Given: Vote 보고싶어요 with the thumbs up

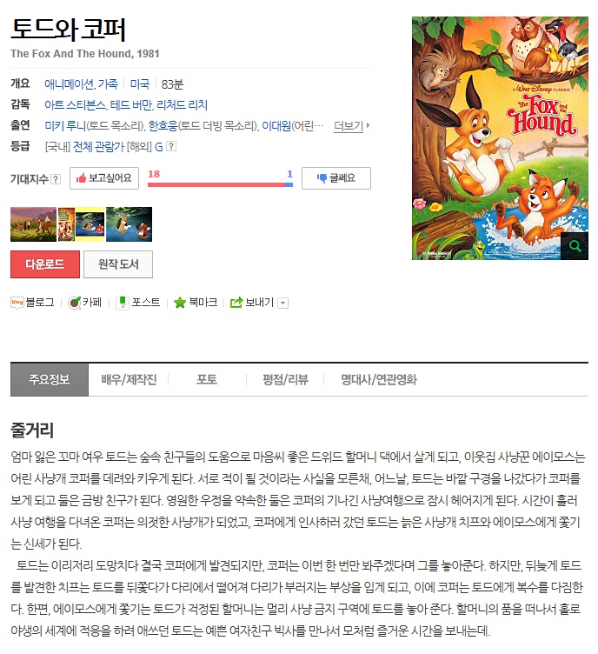Looking at the screenshot, I should pyautogui.click(x=104, y=178).
